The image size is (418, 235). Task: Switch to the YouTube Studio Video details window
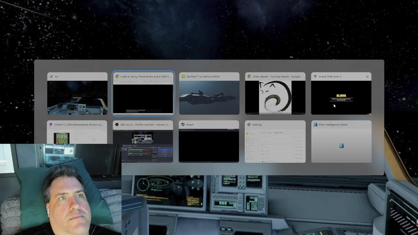pos(275,93)
